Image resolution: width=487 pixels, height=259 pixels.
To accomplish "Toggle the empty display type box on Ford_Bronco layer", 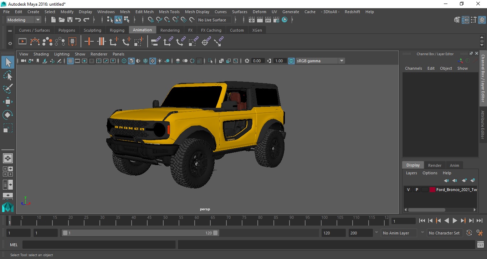I will coord(425,190).
